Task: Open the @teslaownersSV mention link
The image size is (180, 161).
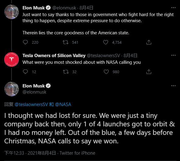Action: 31,104
